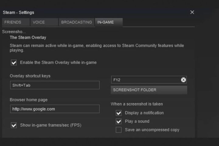219x146 pixels.
Task: Open the Voice settings tab
Action: tap(44, 22)
